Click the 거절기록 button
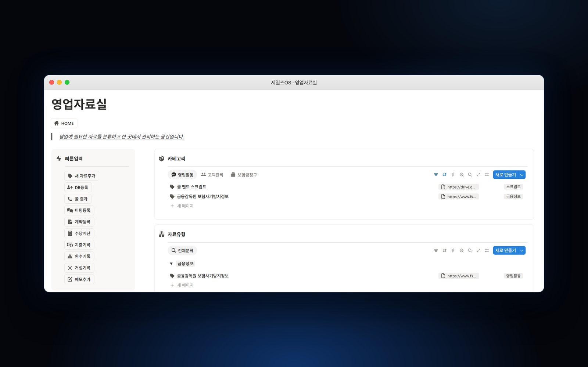Image resolution: width=588 pixels, height=367 pixels. coord(79,268)
